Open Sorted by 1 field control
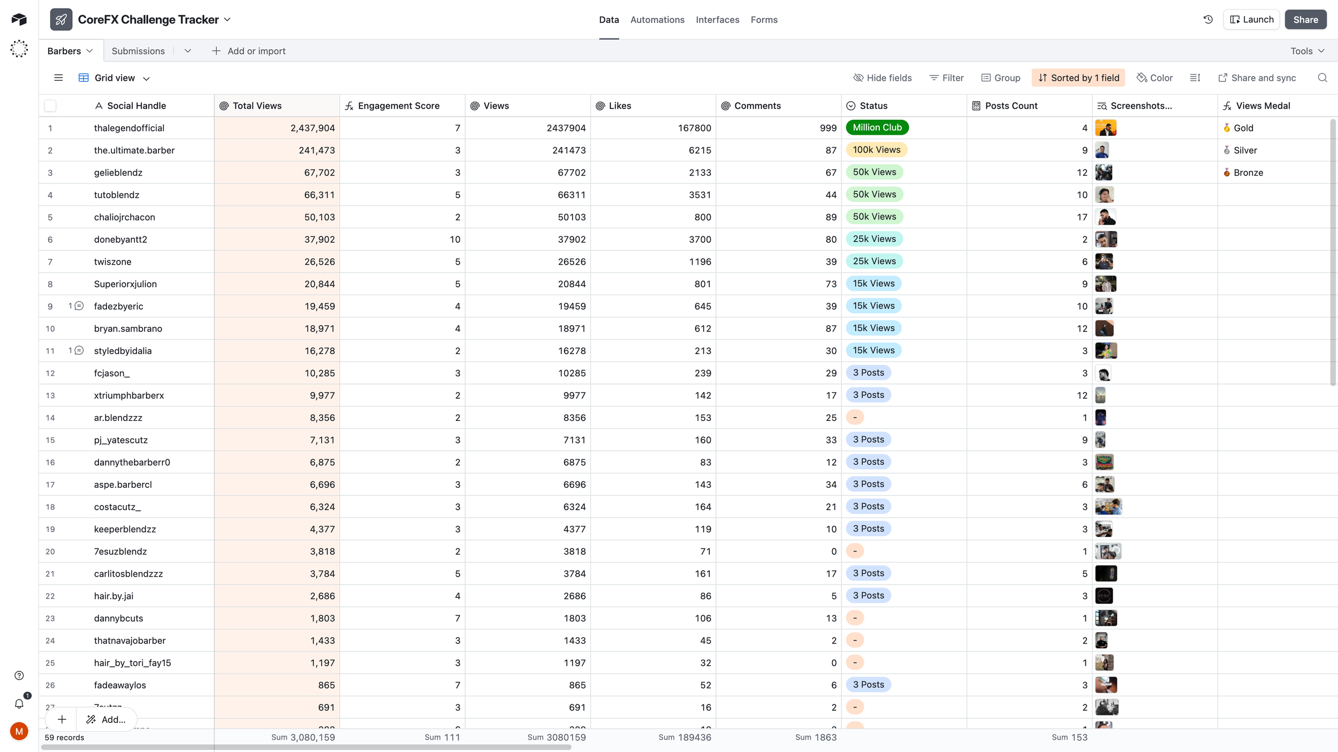This screenshot has height=752, width=1338. pyautogui.click(x=1078, y=78)
